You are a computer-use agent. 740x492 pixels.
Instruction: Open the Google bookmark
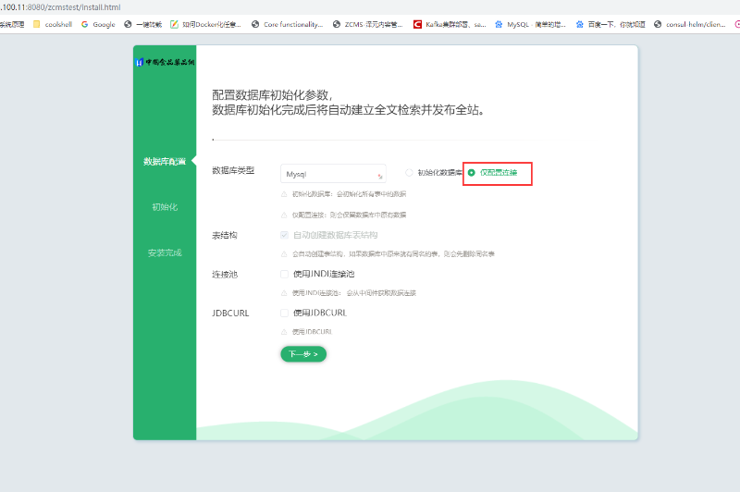pyautogui.click(x=98, y=25)
